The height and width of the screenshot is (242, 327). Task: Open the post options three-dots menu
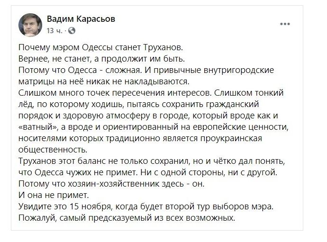[285, 24]
